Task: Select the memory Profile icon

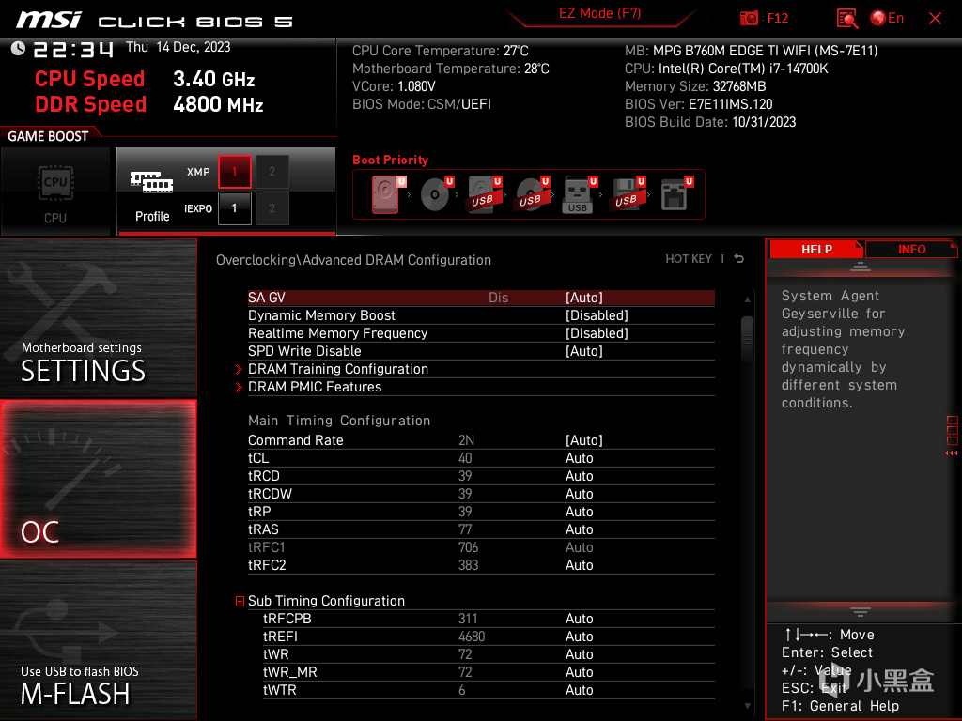Action: pyautogui.click(x=152, y=195)
